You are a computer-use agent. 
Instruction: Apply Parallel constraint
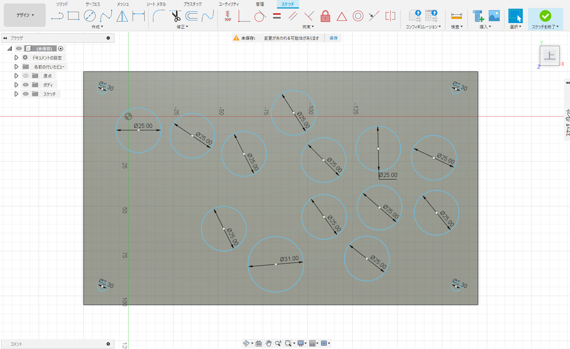[x=293, y=16]
